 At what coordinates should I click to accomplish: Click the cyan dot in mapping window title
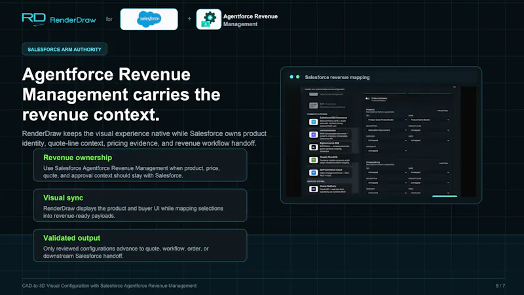point(291,77)
